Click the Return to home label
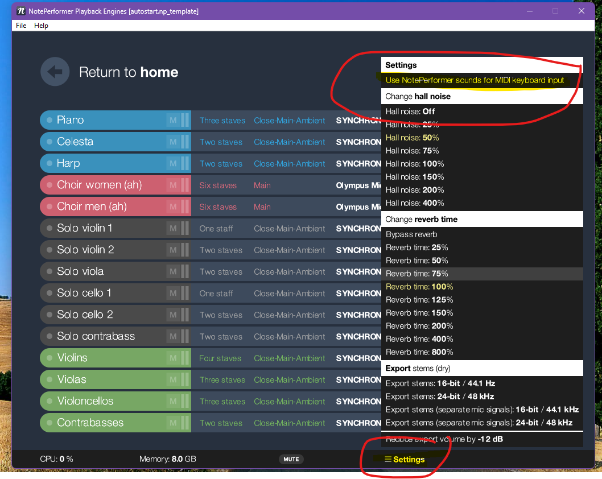Screen dimensions: 602x479 coord(129,72)
